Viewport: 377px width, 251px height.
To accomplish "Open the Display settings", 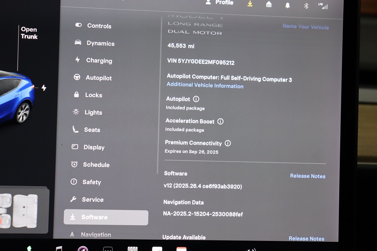I will coord(88,147).
